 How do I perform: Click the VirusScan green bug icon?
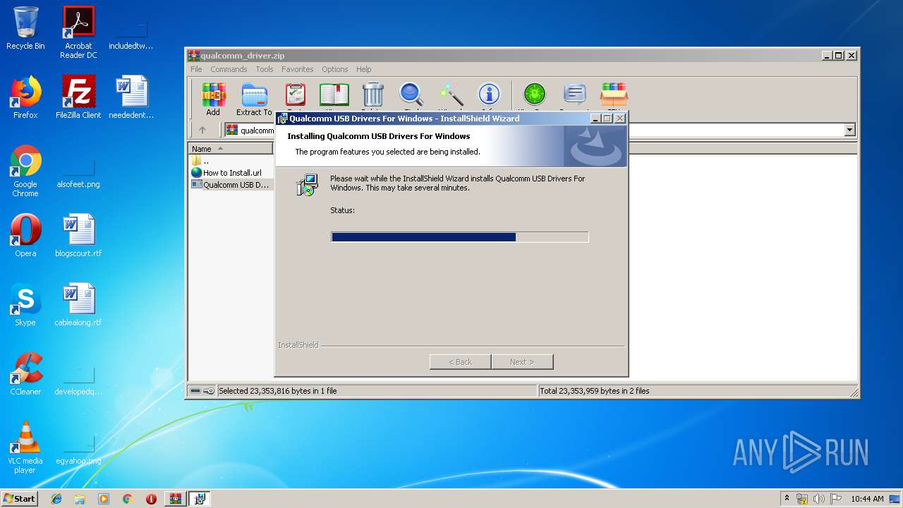coord(534,95)
